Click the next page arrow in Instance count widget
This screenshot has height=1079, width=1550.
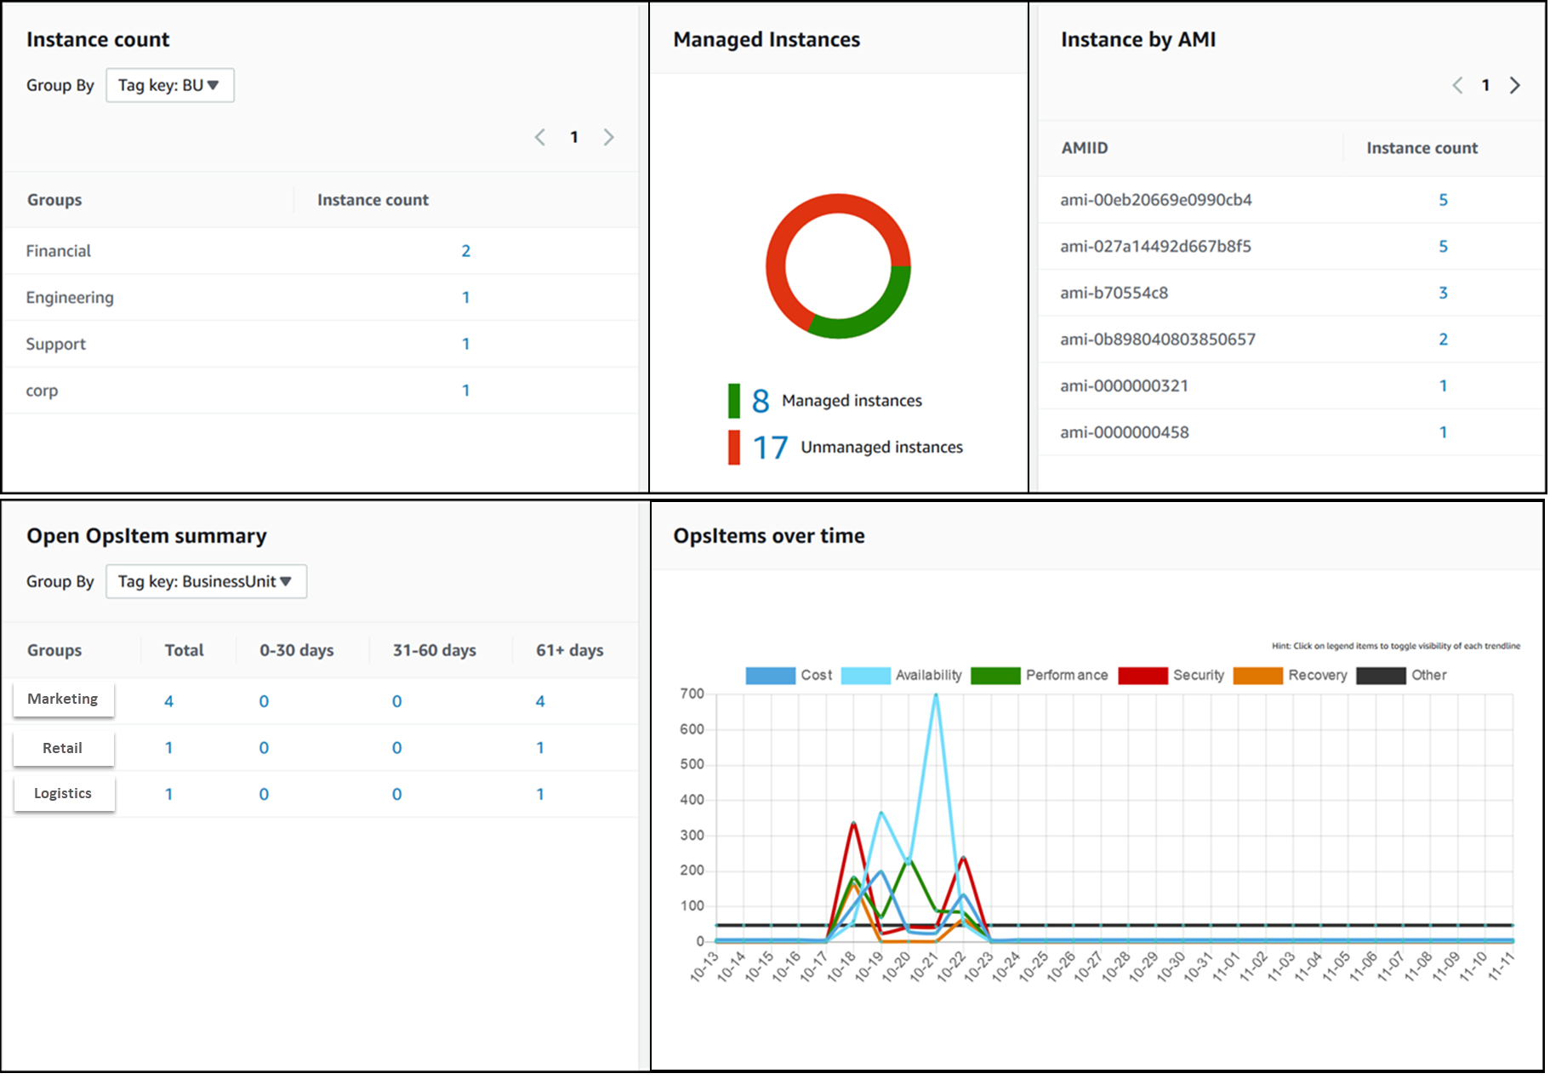click(609, 136)
